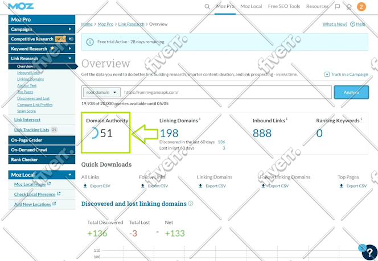
Task: Open the root domain dropdown
Action: coord(101,93)
